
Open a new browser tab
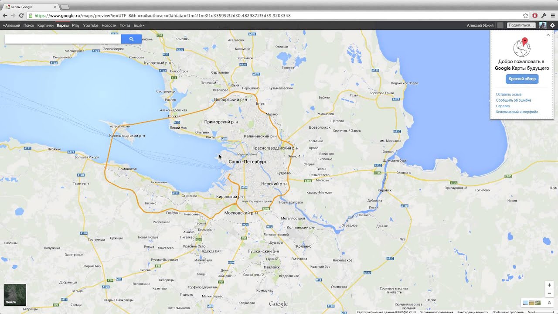pos(65,7)
